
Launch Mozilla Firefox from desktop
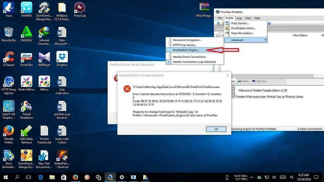click(x=9, y=134)
